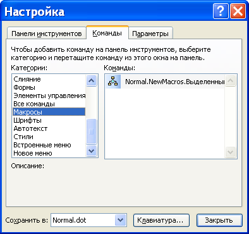
Task: Click the highlighted Макросы category
Action: point(49,112)
